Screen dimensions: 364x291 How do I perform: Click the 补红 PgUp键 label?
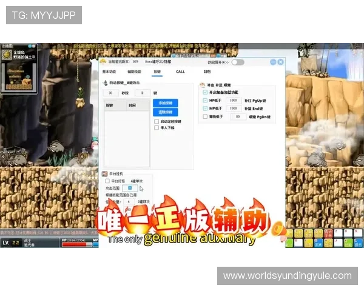click(x=255, y=101)
